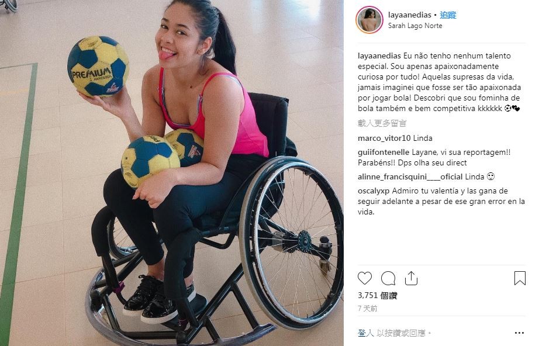Open layaanedias username in the caption
Viewport: 539px width, 346px height.
coord(379,56)
